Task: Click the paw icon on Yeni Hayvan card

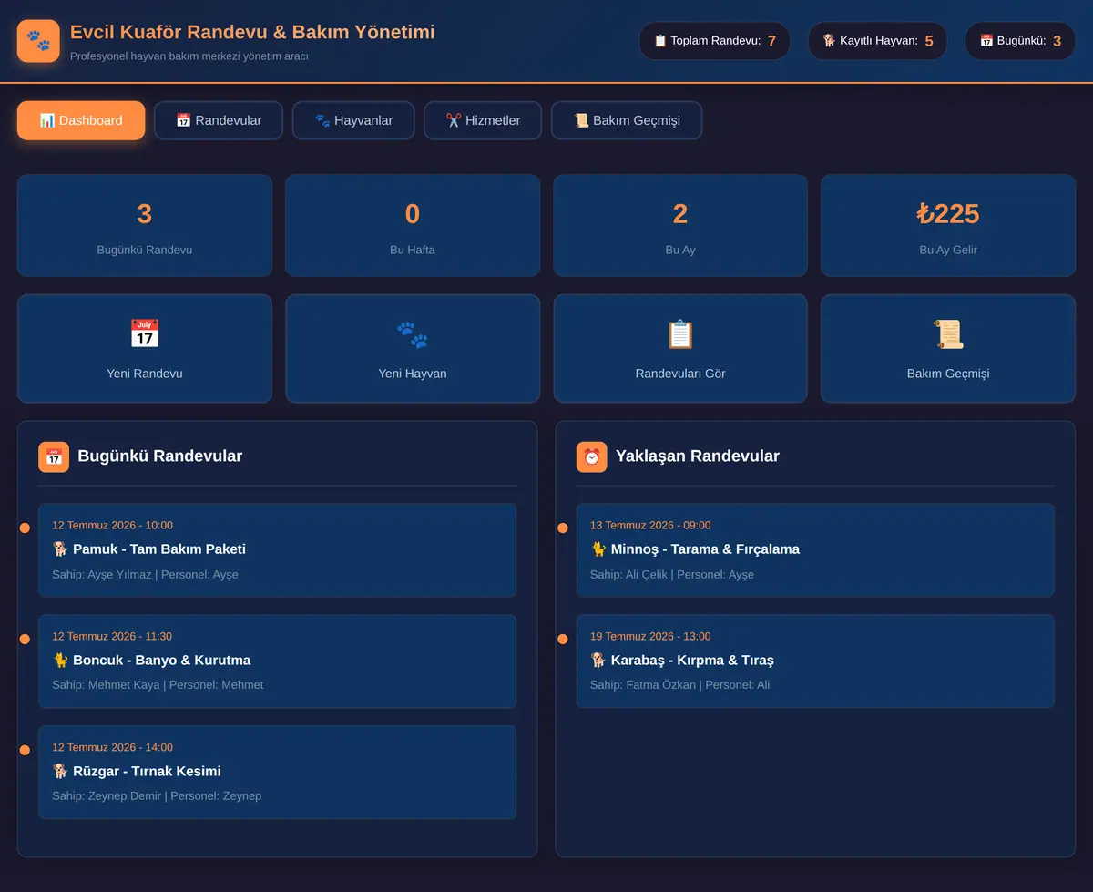Action: [413, 333]
